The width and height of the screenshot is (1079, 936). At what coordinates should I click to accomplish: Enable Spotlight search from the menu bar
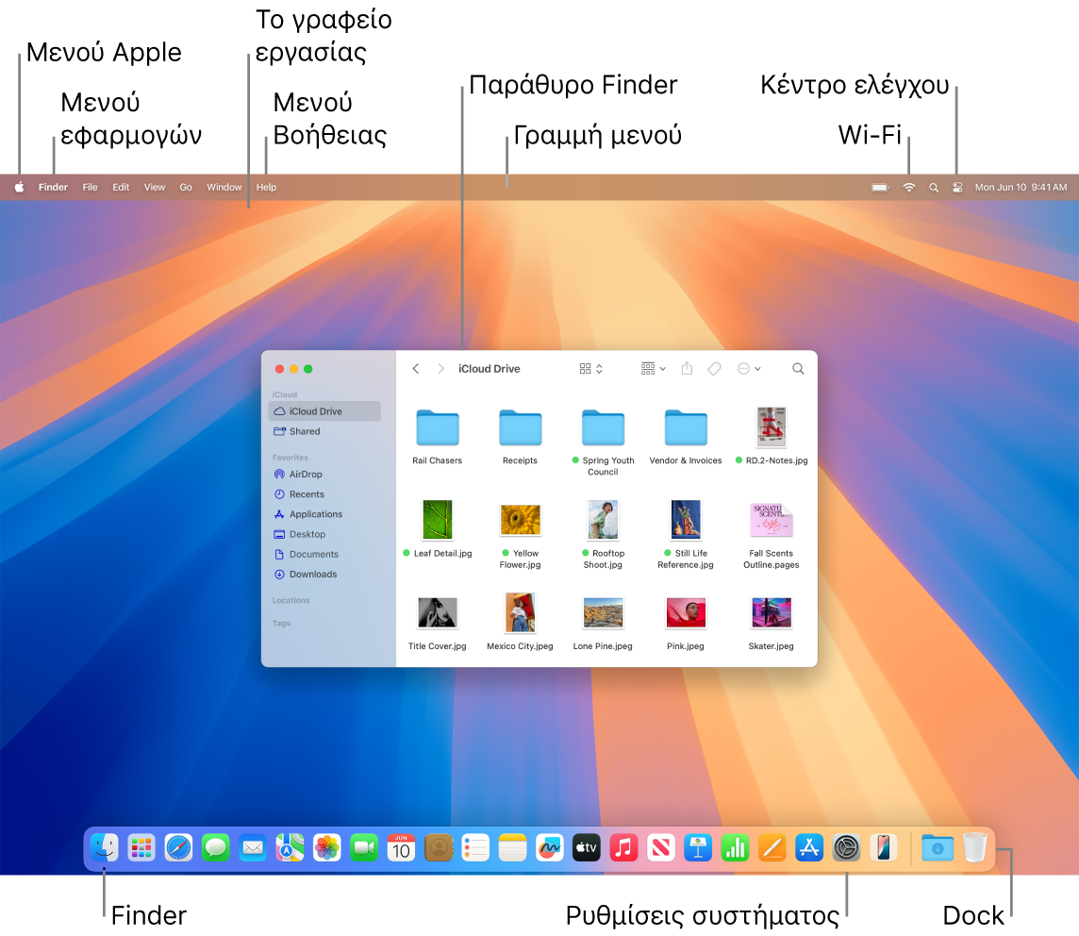(934, 187)
